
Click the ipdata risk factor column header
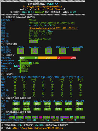click(x=64, y=77)
